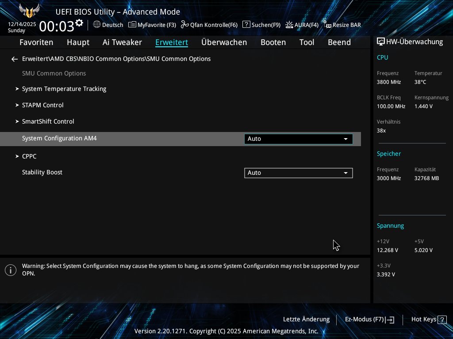
Task: Switch to Tool tab
Action: pyautogui.click(x=307, y=42)
